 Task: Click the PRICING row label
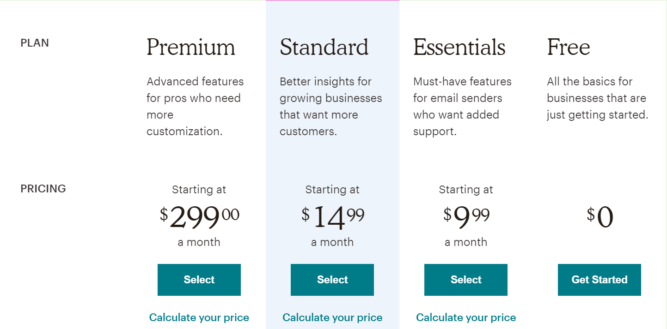43,189
